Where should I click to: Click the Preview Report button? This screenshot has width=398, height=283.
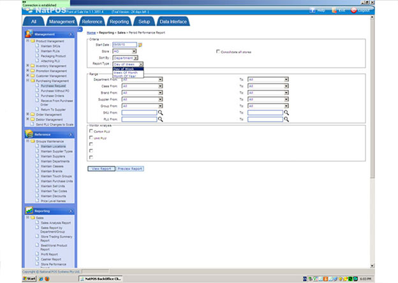pos(130,169)
